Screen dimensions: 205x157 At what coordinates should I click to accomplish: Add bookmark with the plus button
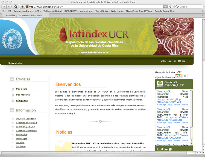click(x=22, y=7)
